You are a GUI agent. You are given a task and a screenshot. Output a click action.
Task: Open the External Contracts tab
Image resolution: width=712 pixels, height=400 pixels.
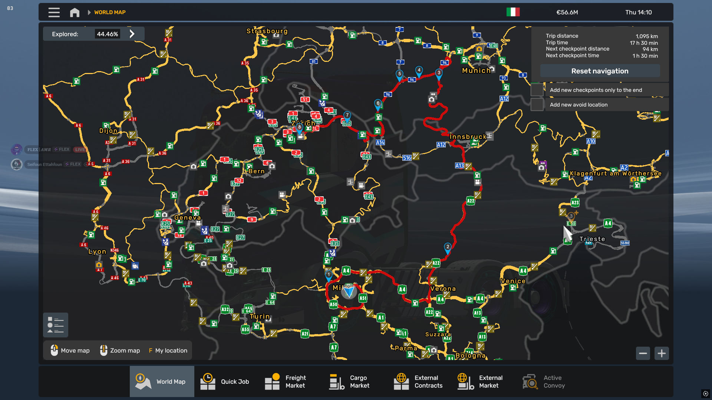(x=420, y=381)
